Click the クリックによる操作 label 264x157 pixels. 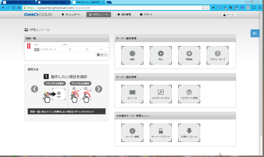click(81, 83)
